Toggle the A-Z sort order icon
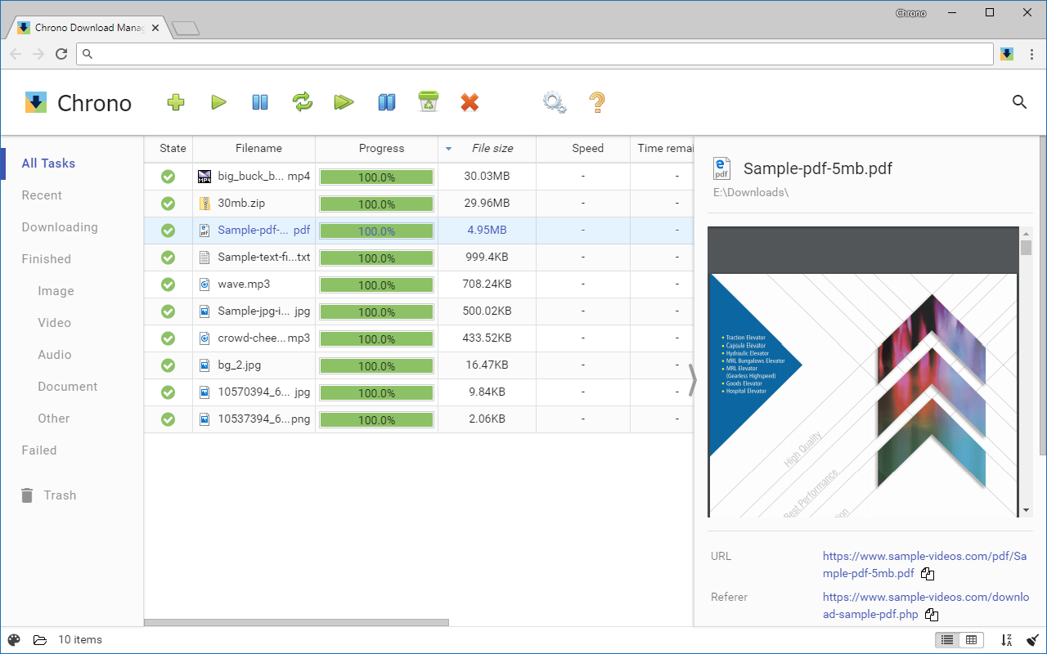This screenshot has height=654, width=1047. [1007, 640]
